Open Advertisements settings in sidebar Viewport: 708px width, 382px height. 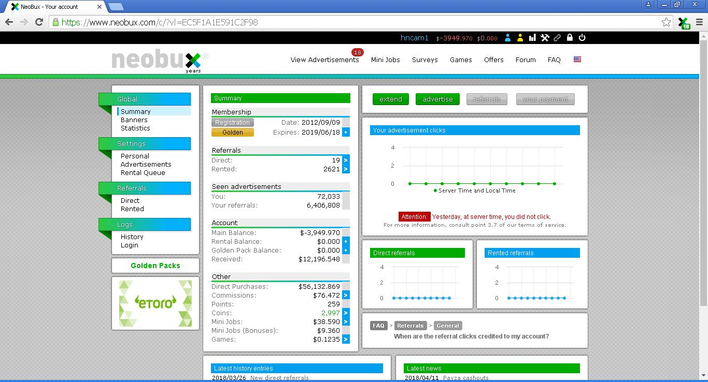(146, 165)
